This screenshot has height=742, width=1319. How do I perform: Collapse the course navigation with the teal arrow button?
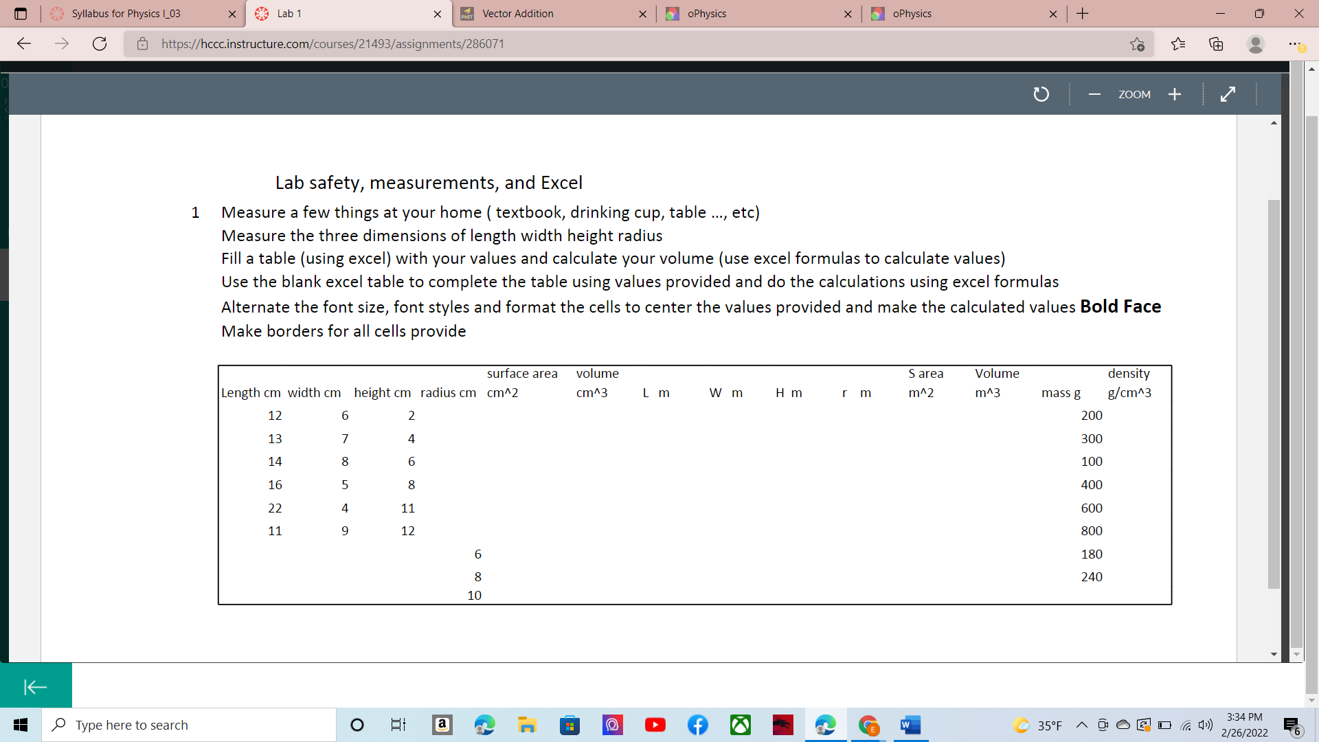coord(36,686)
